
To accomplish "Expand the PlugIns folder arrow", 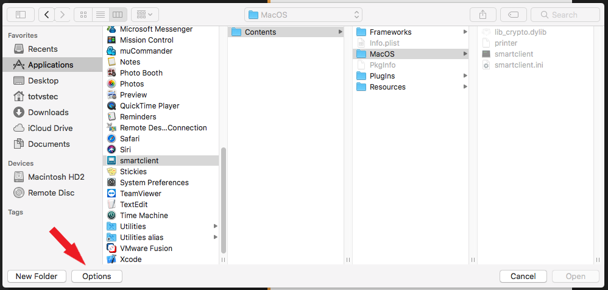I will [465, 76].
